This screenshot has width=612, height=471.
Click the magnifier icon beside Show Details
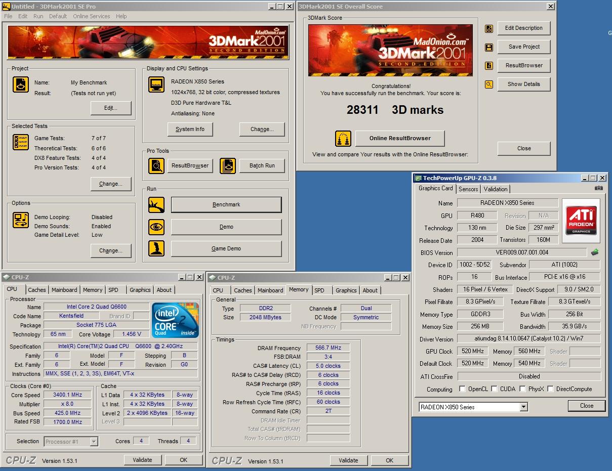click(x=489, y=84)
